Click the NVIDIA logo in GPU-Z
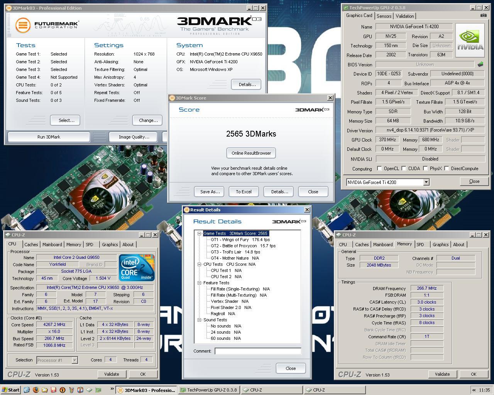Screen dimensions: 494x395 [x=470, y=40]
